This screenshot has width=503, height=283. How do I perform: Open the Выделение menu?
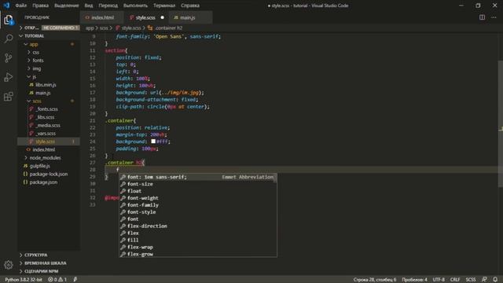coord(67,6)
